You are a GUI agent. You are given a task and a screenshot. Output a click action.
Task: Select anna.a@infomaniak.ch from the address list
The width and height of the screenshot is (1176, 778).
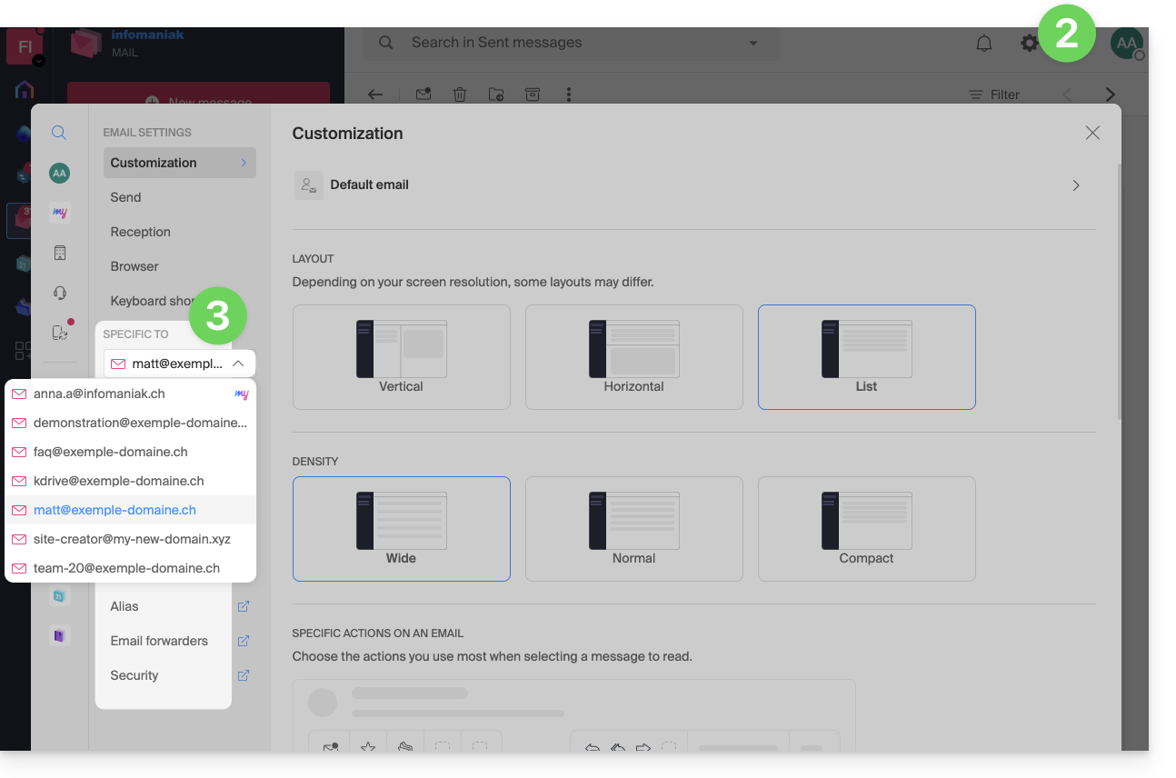131,394
